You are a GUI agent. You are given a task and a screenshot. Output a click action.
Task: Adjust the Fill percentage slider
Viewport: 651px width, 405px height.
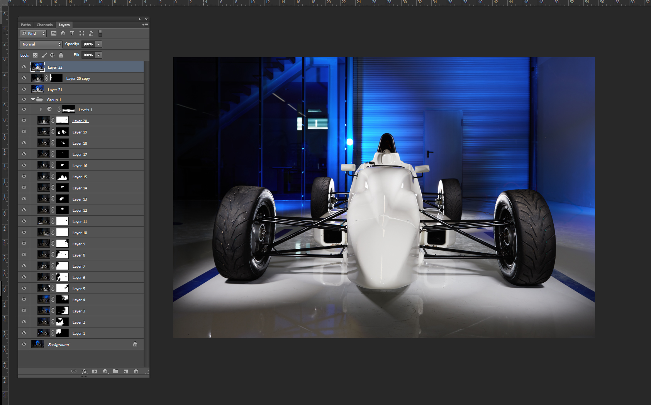99,55
